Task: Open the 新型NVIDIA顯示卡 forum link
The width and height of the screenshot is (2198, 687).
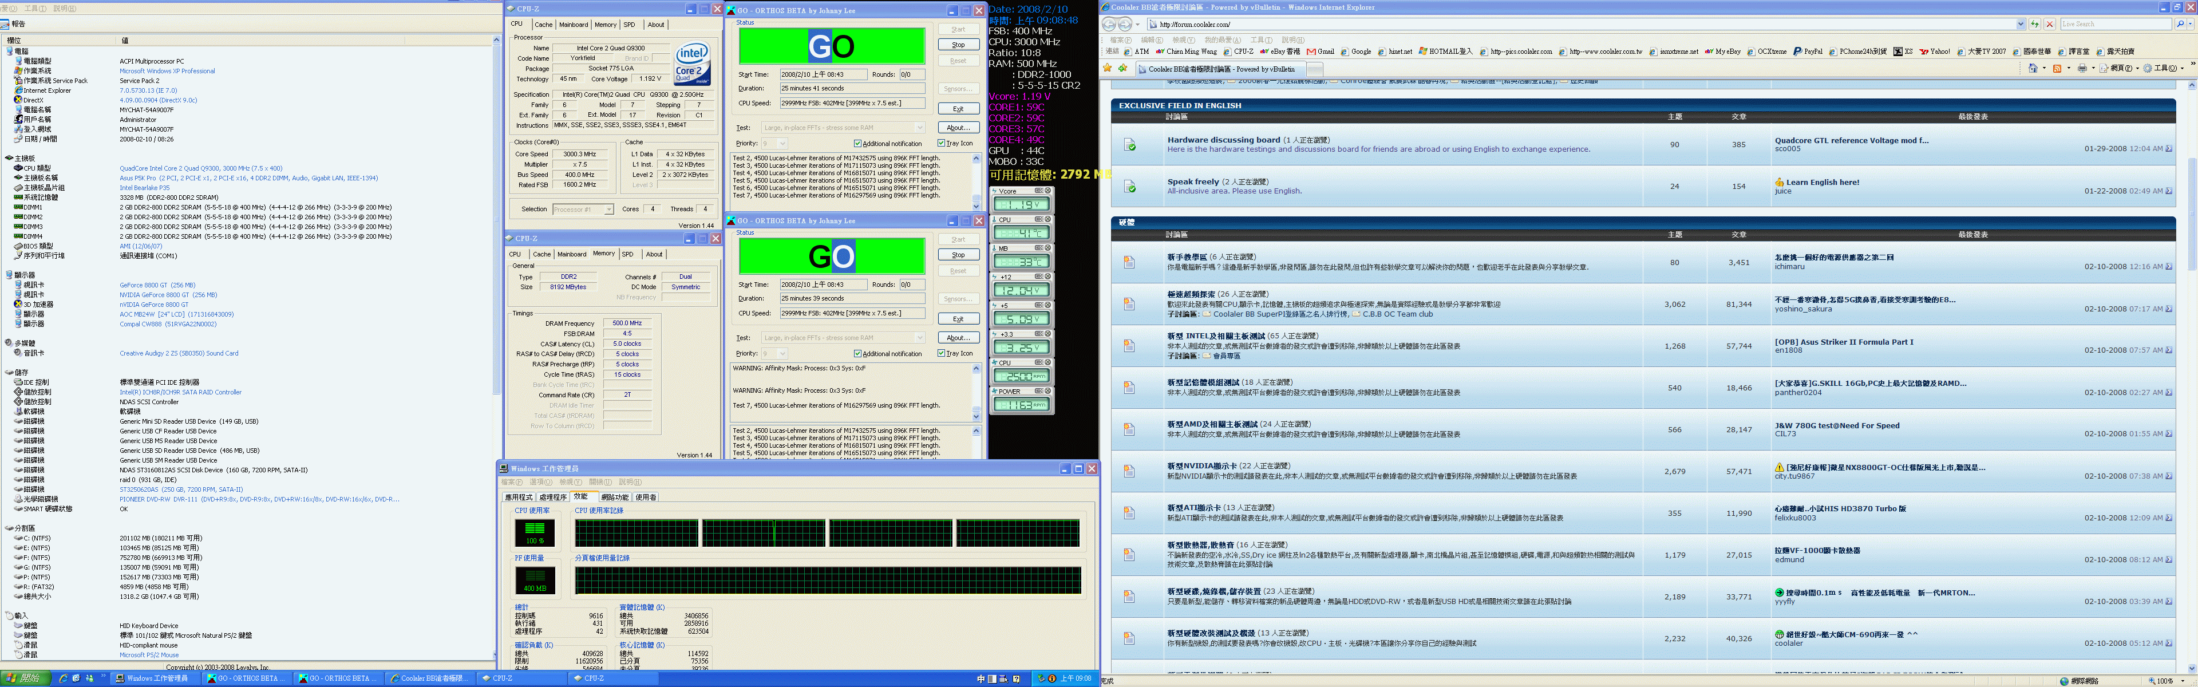Action: point(1203,466)
